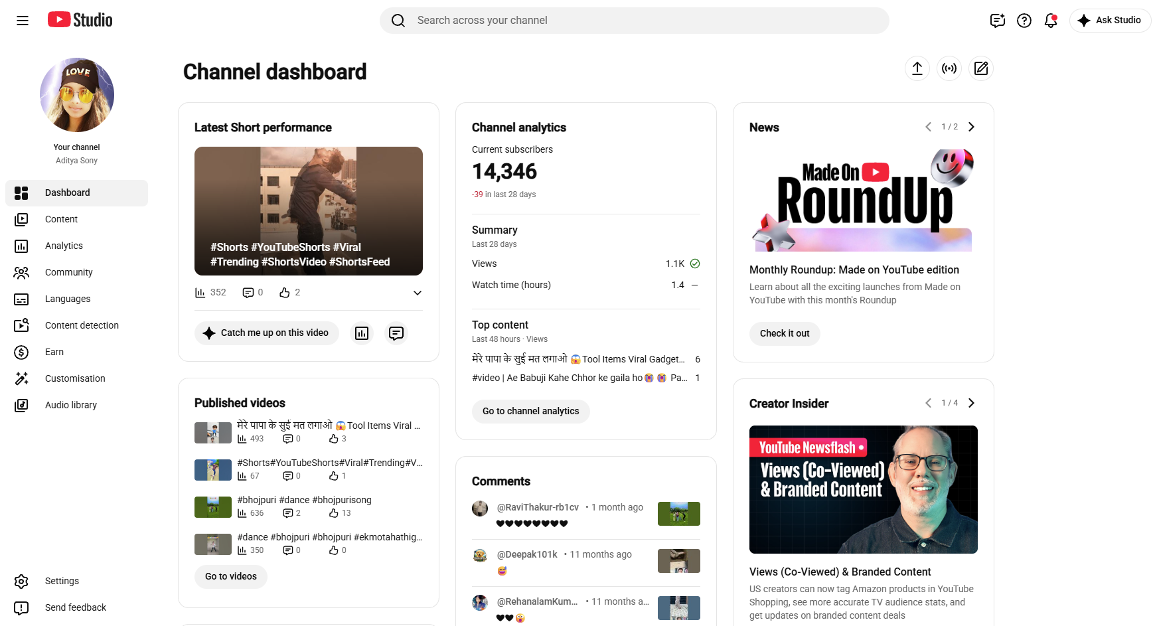Open top content item with 6 views

pos(578,359)
